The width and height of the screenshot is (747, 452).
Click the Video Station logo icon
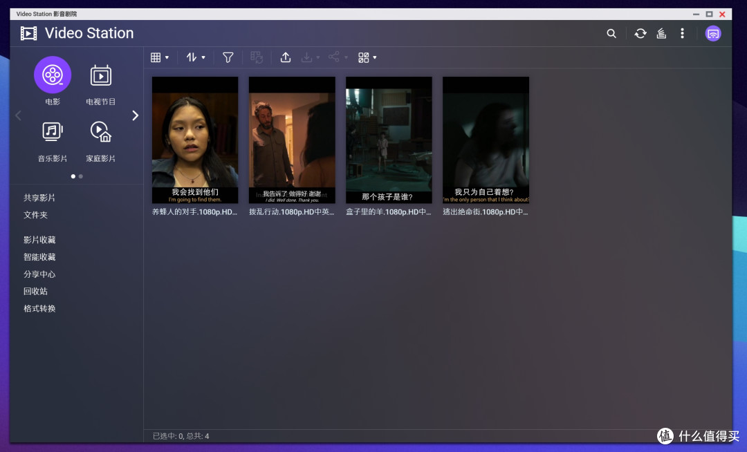click(28, 33)
